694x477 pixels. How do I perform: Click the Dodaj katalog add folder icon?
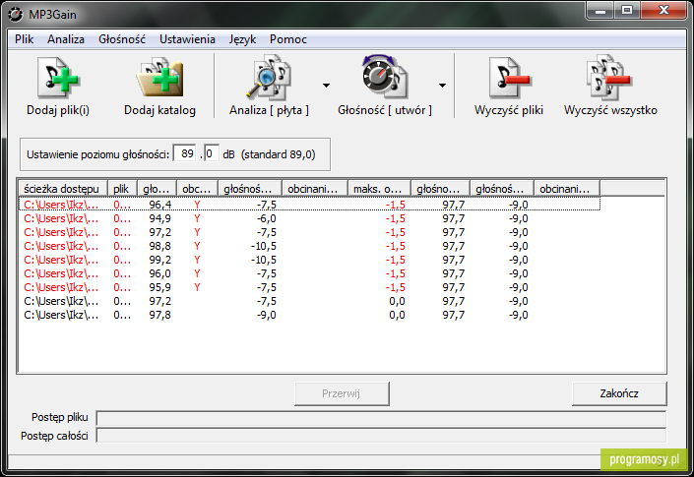coord(159,79)
